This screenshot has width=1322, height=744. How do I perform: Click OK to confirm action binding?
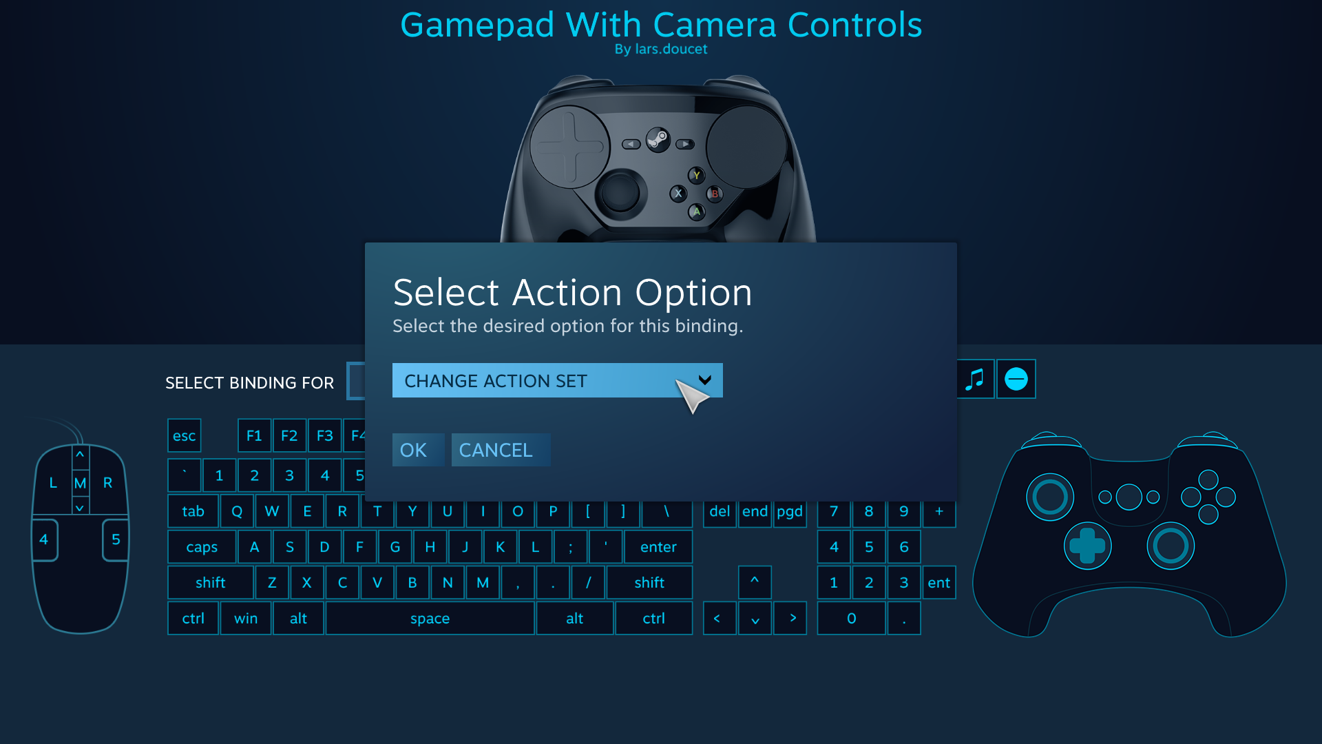[414, 448]
